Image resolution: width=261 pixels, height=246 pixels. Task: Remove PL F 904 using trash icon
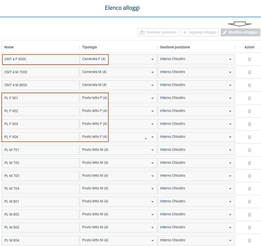[x=249, y=137]
